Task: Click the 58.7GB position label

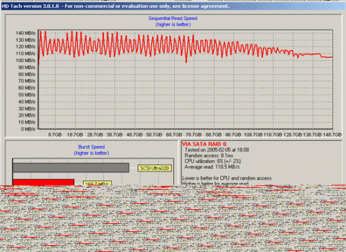Action: coord(154,135)
